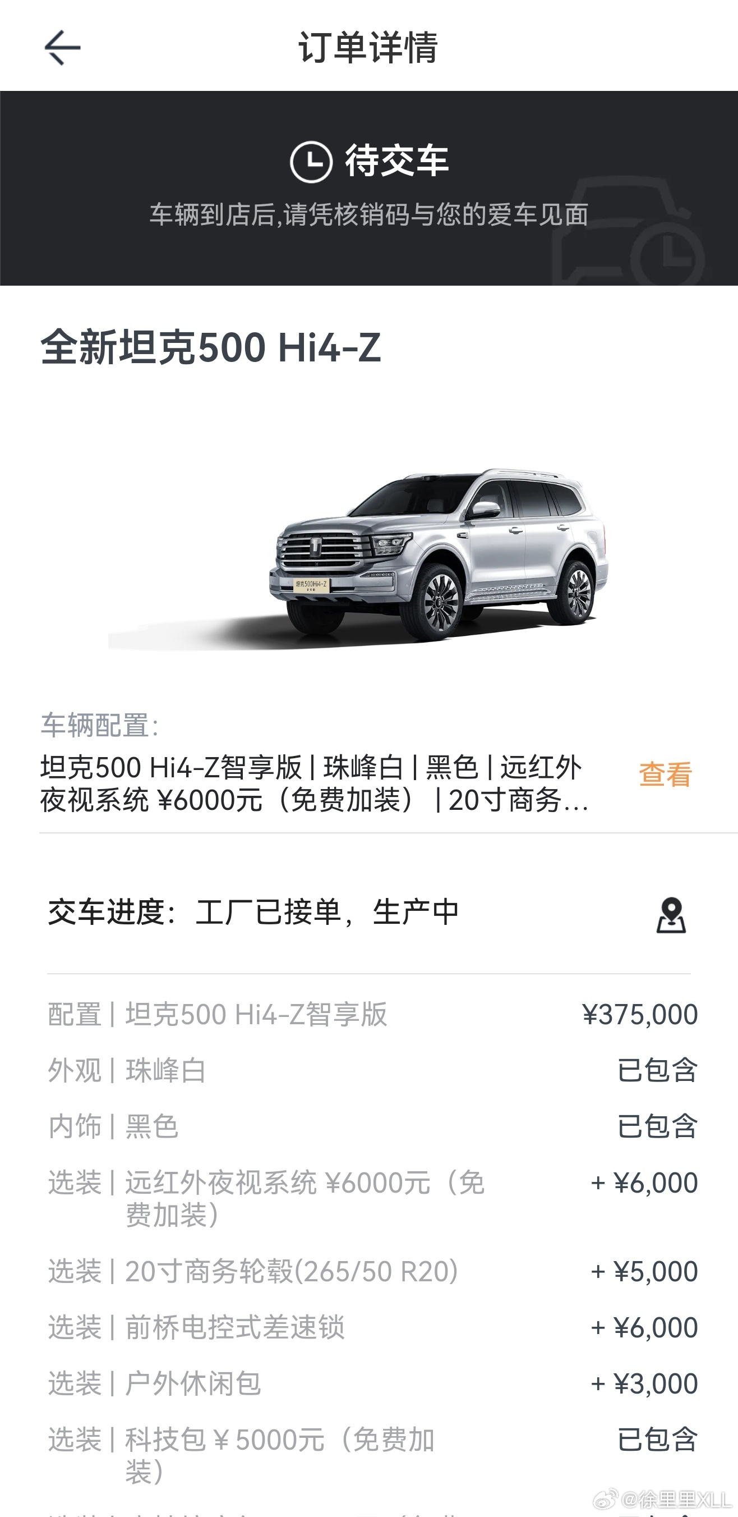Tap the truncated 车辆配置 description text
The image size is (738, 1517).
pos(313,783)
